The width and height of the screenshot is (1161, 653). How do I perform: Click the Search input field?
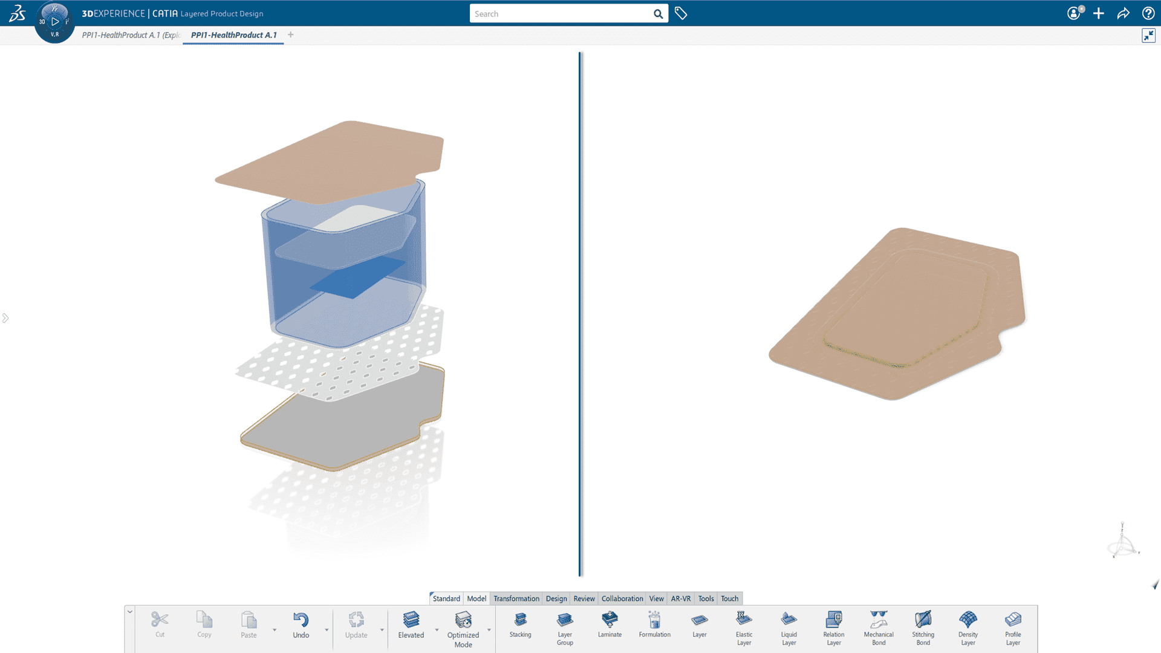(x=561, y=14)
